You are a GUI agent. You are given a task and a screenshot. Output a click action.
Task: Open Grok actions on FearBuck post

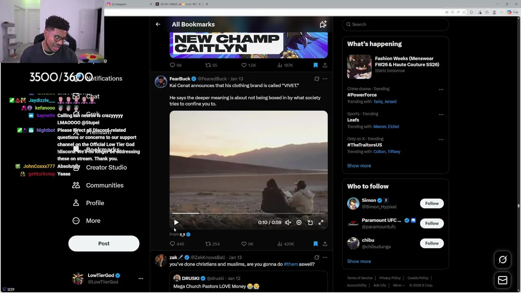click(x=317, y=79)
